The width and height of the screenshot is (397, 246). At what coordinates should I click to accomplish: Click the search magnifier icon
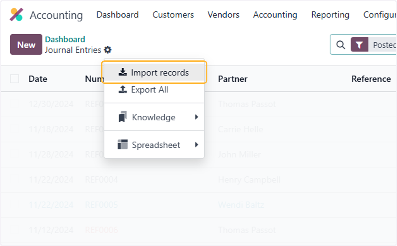pos(340,45)
